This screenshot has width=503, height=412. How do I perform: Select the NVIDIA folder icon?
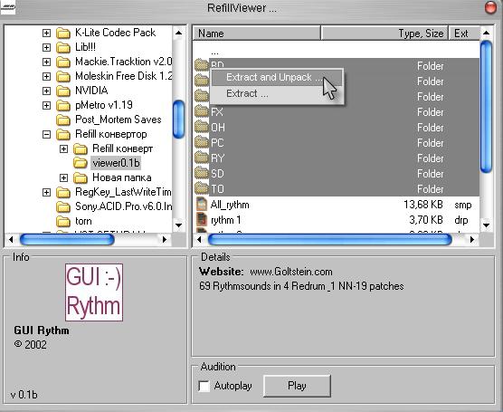coord(63,91)
